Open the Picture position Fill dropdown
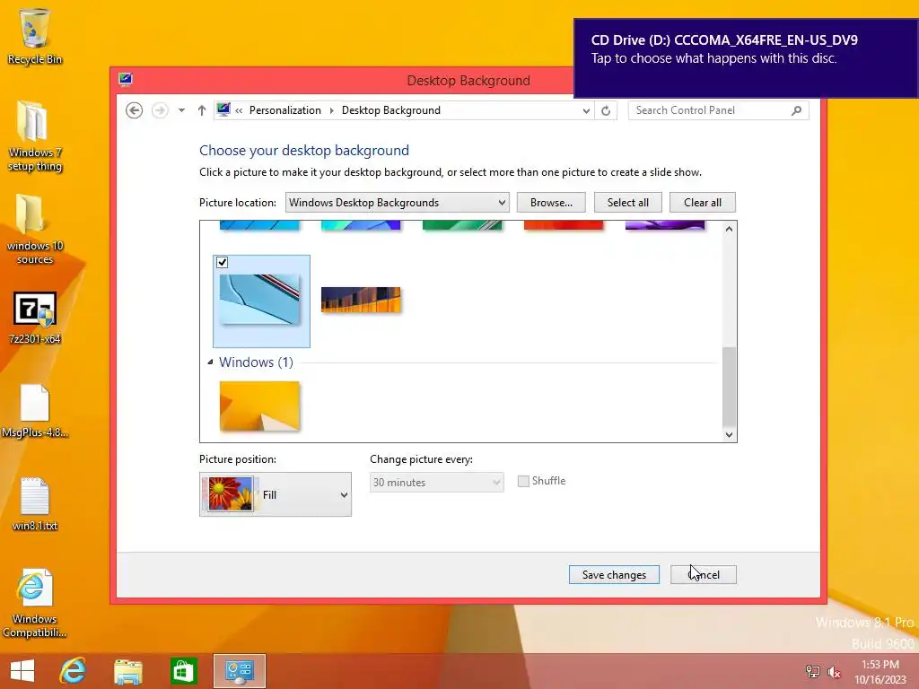919x689 pixels. (x=276, y=494)
